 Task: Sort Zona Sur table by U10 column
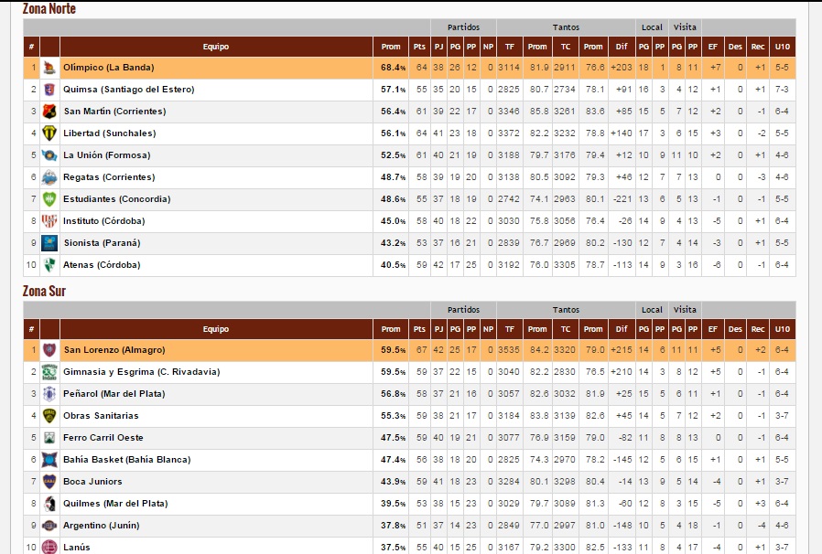pyautogui.click(x=782, y=329)
